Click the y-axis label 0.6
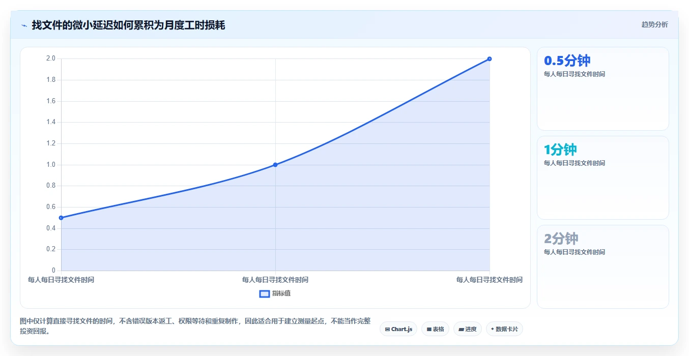 click(51, 207)
